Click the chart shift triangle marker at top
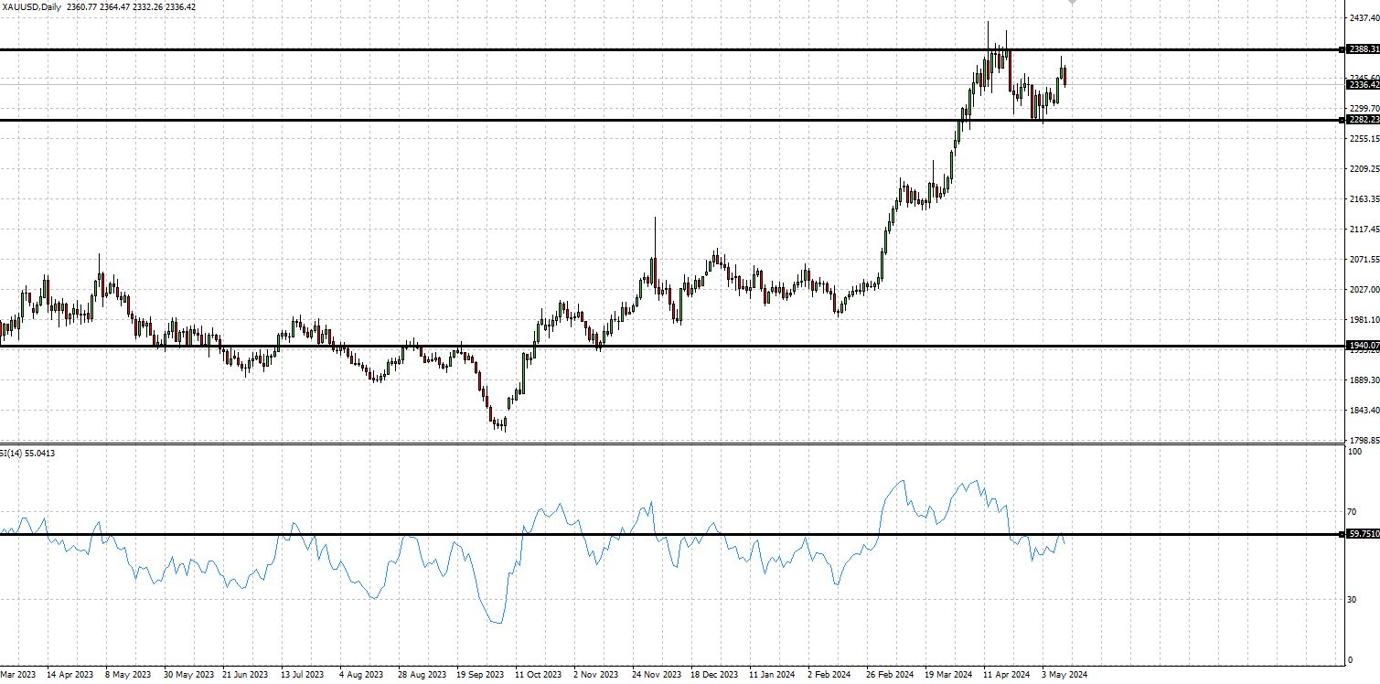Viewport: 1380px width, 684px height. click(x=1073, y=3)
